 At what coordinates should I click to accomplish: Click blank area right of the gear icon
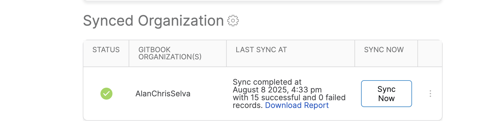[x=330, y=21]
